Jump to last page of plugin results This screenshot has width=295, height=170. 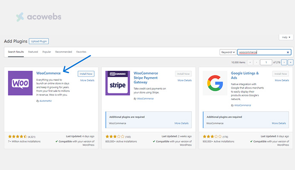[290, 62]
